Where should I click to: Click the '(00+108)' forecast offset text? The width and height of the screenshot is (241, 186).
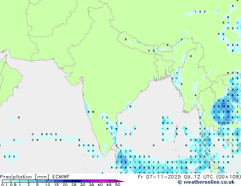[x=228, y=177]
